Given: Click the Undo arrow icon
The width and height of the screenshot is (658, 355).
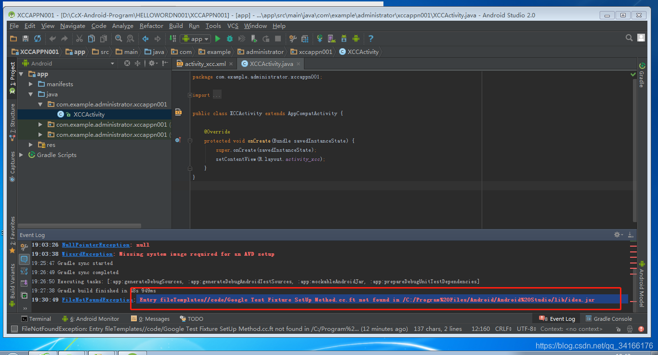Looking at the screenshot, I should click(x=53, y=39).
